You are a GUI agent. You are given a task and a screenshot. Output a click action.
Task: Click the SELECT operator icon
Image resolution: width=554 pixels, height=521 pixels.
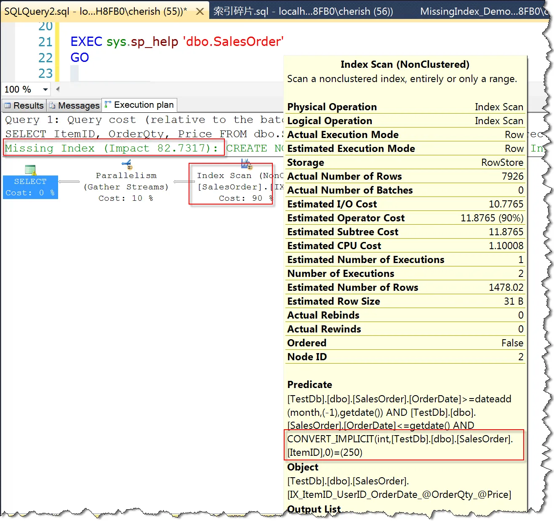(x=30, y=170)
